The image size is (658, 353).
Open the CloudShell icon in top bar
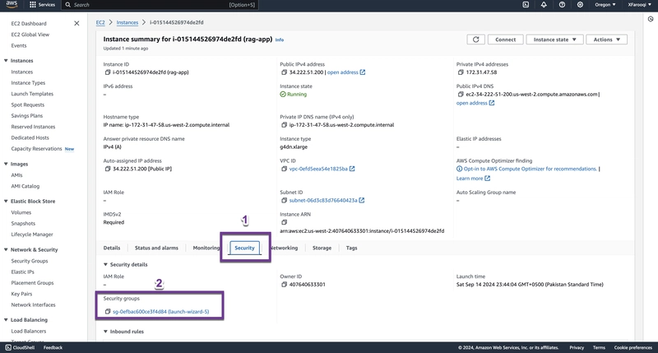click(x=526, y=5)
